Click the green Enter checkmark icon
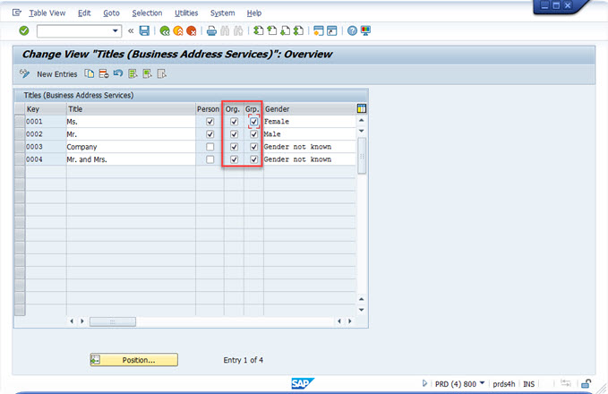The image size is (608, 394). pyautogui.click(x=24, y=30)
